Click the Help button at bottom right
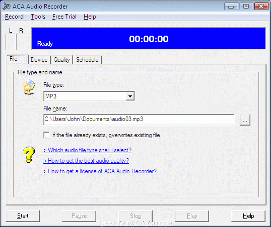Screen dimensions: 271x227 pos(248,216)
